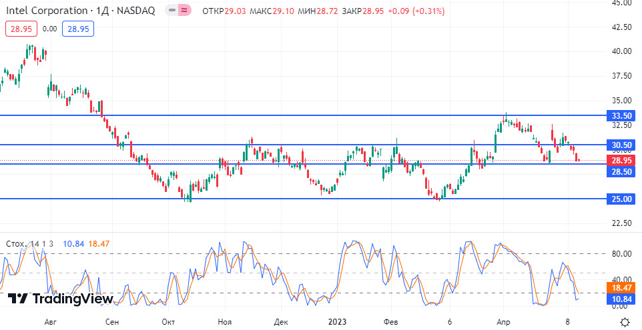Select the blue 28.95 buy price box
642x330 pixels.
(x=78, y=29)
